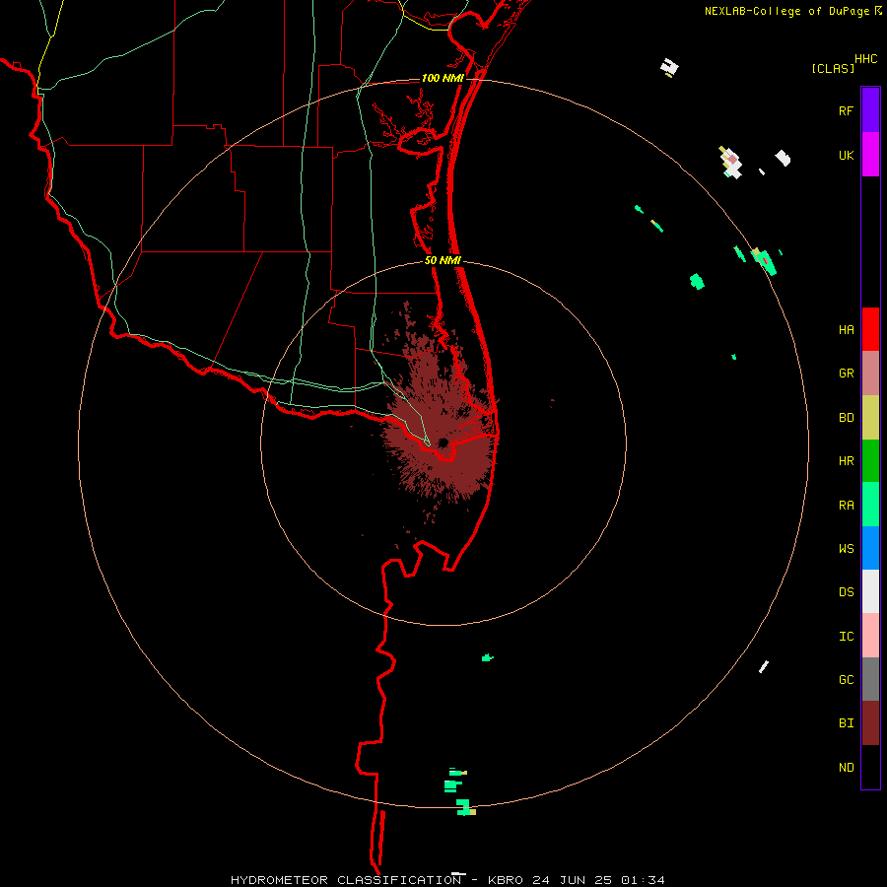Image resolution: width=887 pixels, height=887 pixels.
Task: Pick the pink GR graupel swatch
Action: [870, 373]
